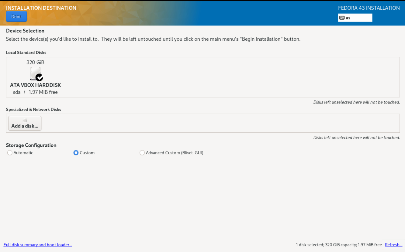405x252 pixels.
Task: Click the 320 GiB disk size label
Action: [x=35, y=62]
